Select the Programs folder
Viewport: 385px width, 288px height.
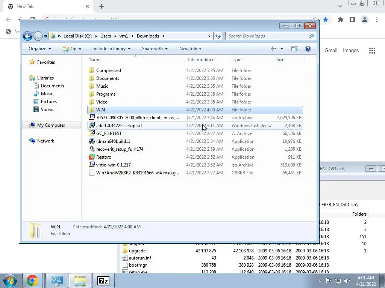click(x=195, y=94)
